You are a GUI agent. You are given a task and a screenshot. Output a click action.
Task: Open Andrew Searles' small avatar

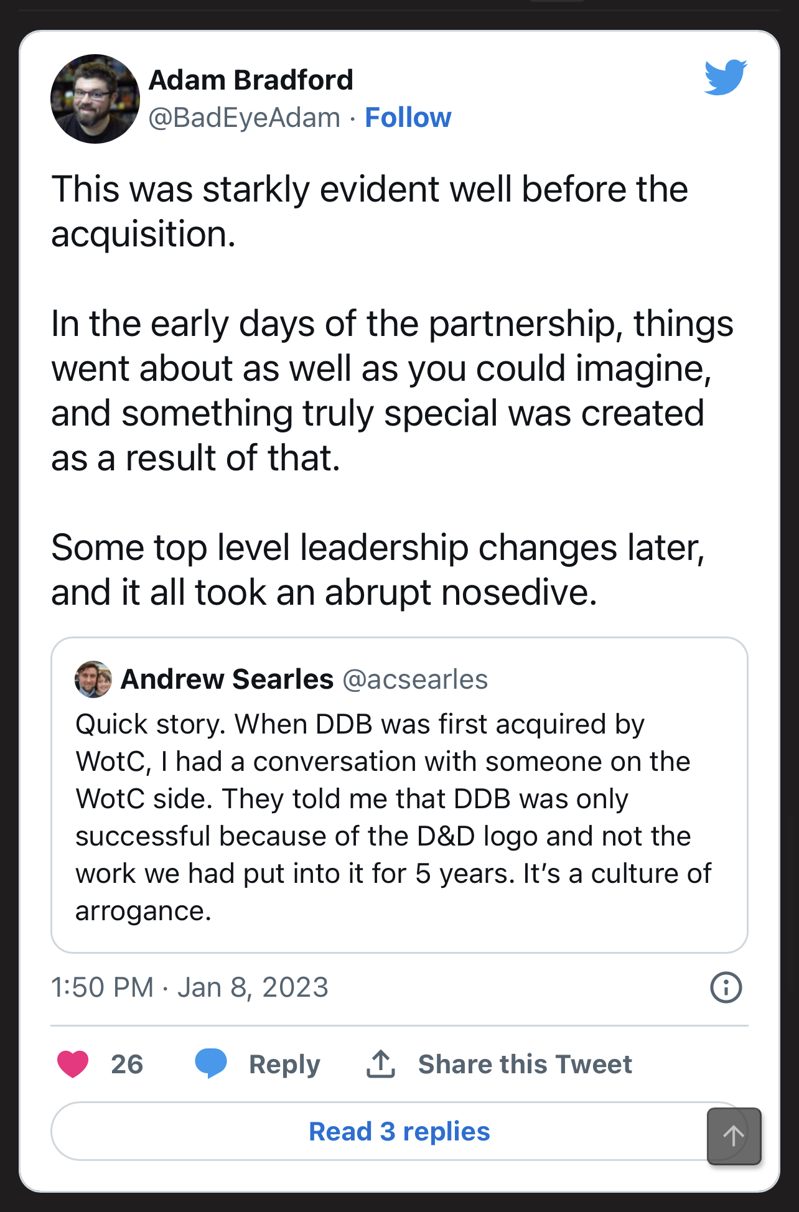(93, 679)
